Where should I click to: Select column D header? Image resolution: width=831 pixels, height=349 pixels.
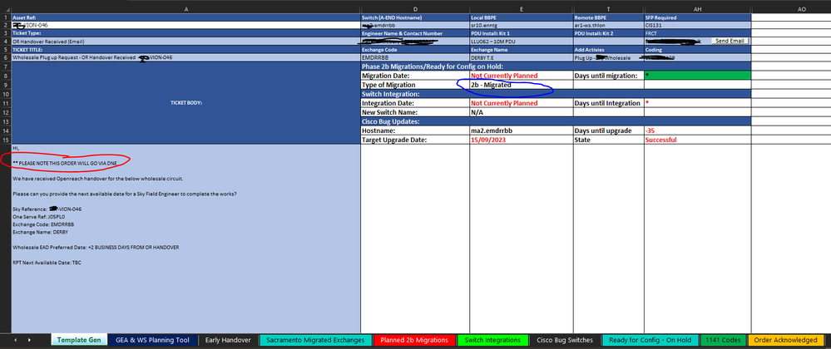point(415,9)
